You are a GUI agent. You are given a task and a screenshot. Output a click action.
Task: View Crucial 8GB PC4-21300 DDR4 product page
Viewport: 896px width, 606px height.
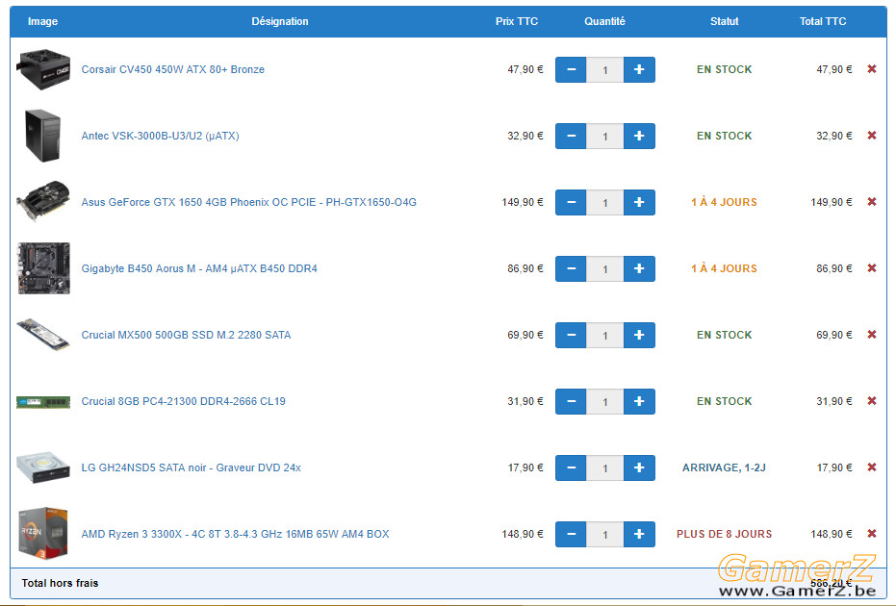(183, 401)
